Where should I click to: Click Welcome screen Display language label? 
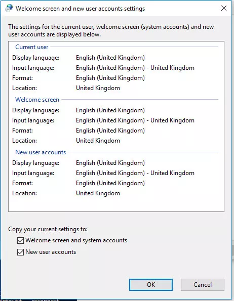(x=36, y=110)
